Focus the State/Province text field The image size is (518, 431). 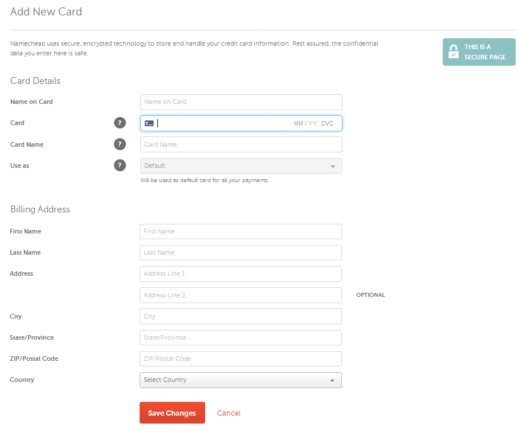coord(240,338)
